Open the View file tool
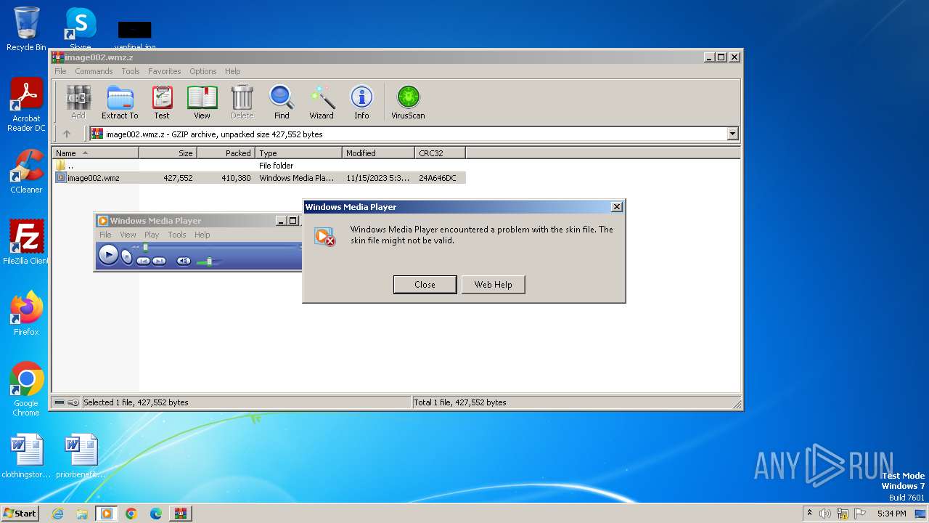The height and width of the screenshot is (523, 929). [202, 102]
